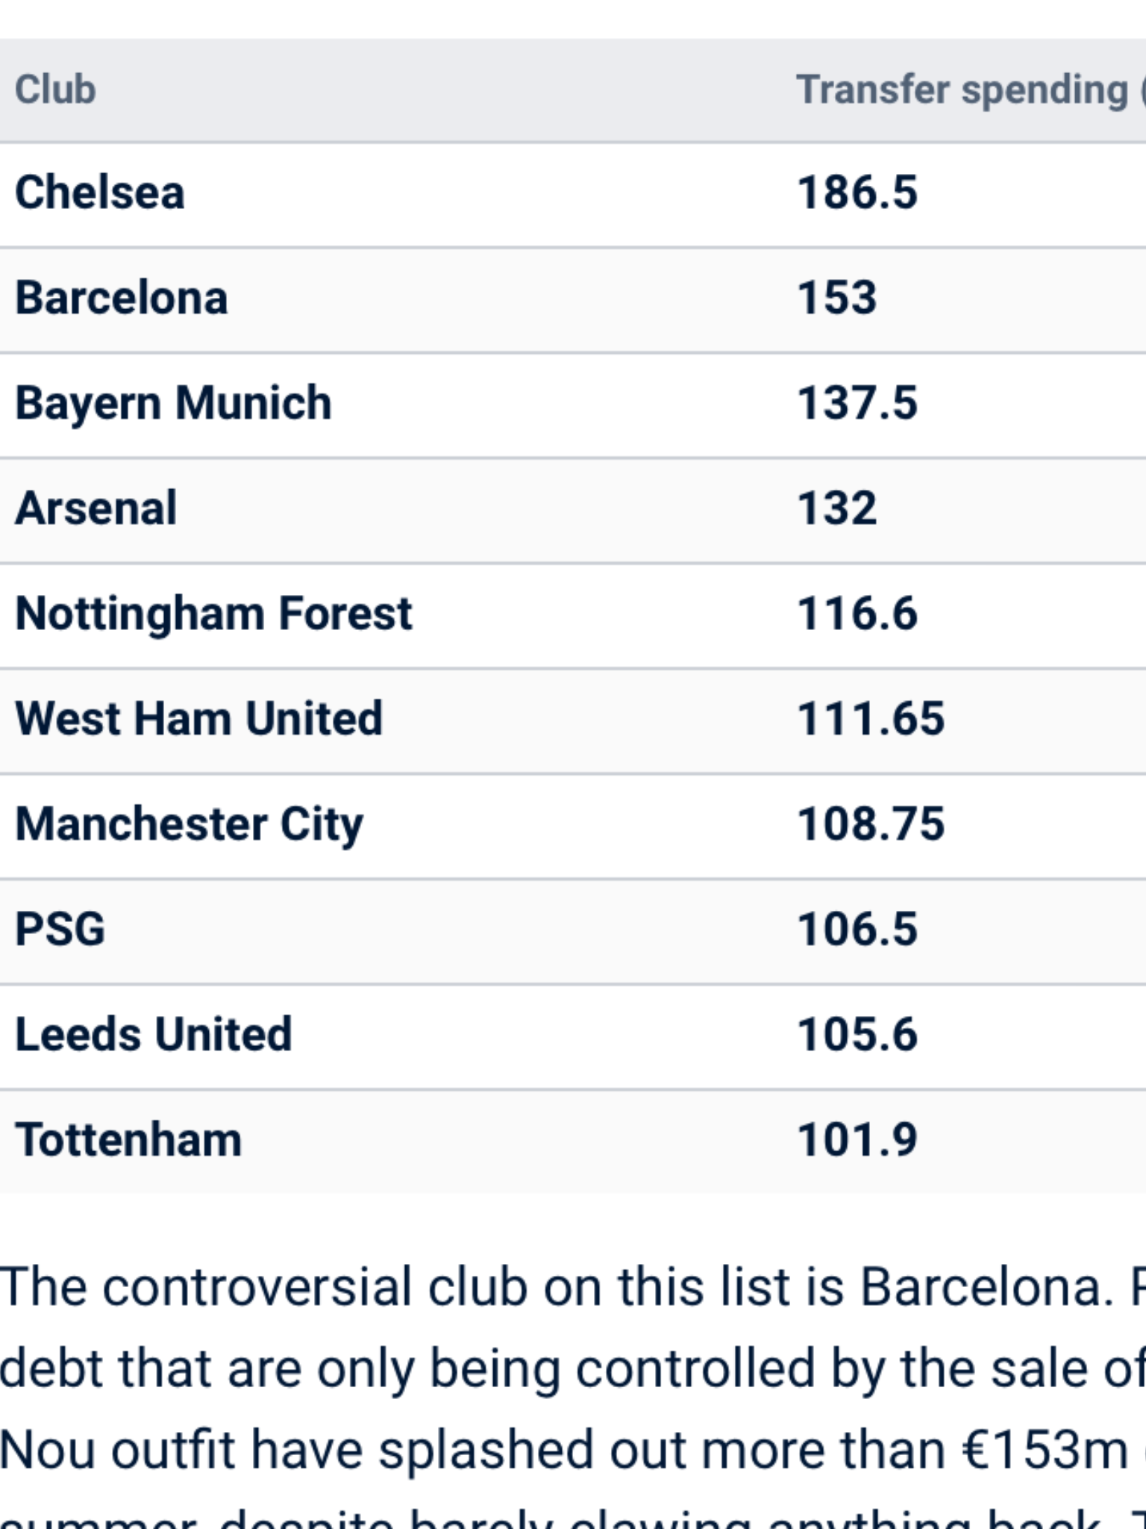The height and width of the screenshot is (1529, 1146).
Task: Select the Leeds United club cell
Action: coord(153,1035)
